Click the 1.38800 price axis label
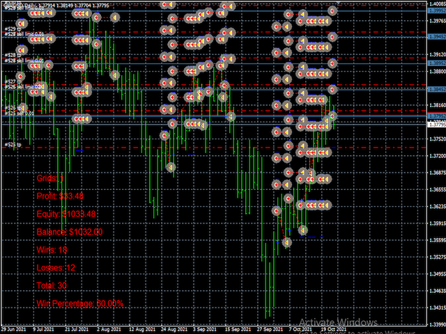Viewport: 446px width, 334px height. (x=437, y=71)
